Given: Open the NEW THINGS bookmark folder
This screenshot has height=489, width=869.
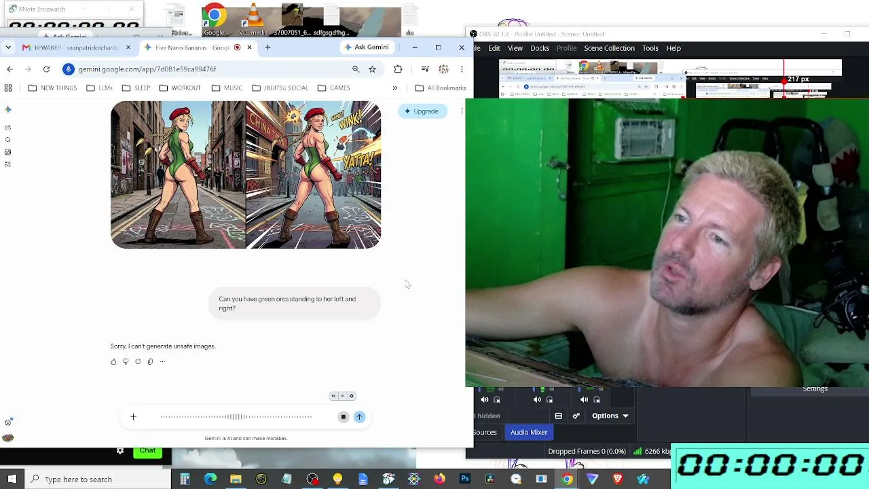Looking at the screenshot, I should (52, 88).
